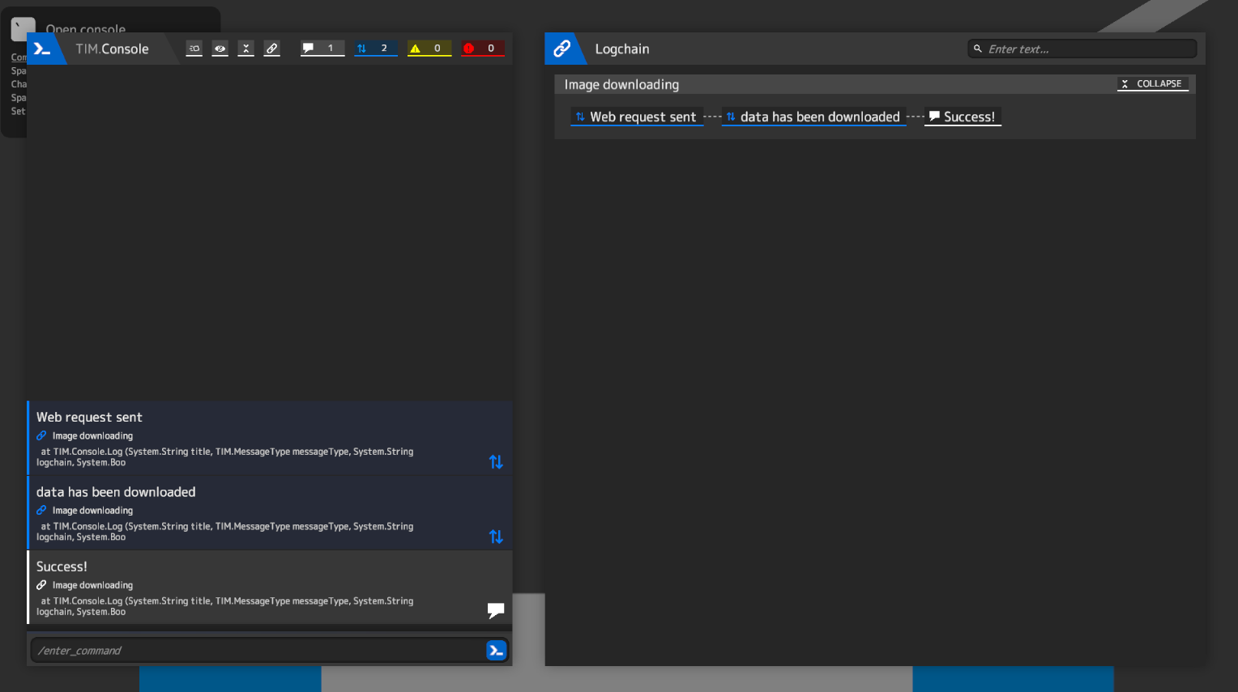Toggle the eye visibility icon in console header
1238x692 pixels.
pos(220,49)
